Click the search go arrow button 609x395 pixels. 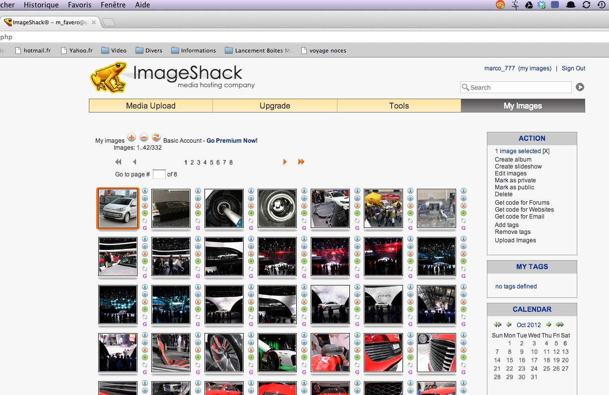(580, 87)
